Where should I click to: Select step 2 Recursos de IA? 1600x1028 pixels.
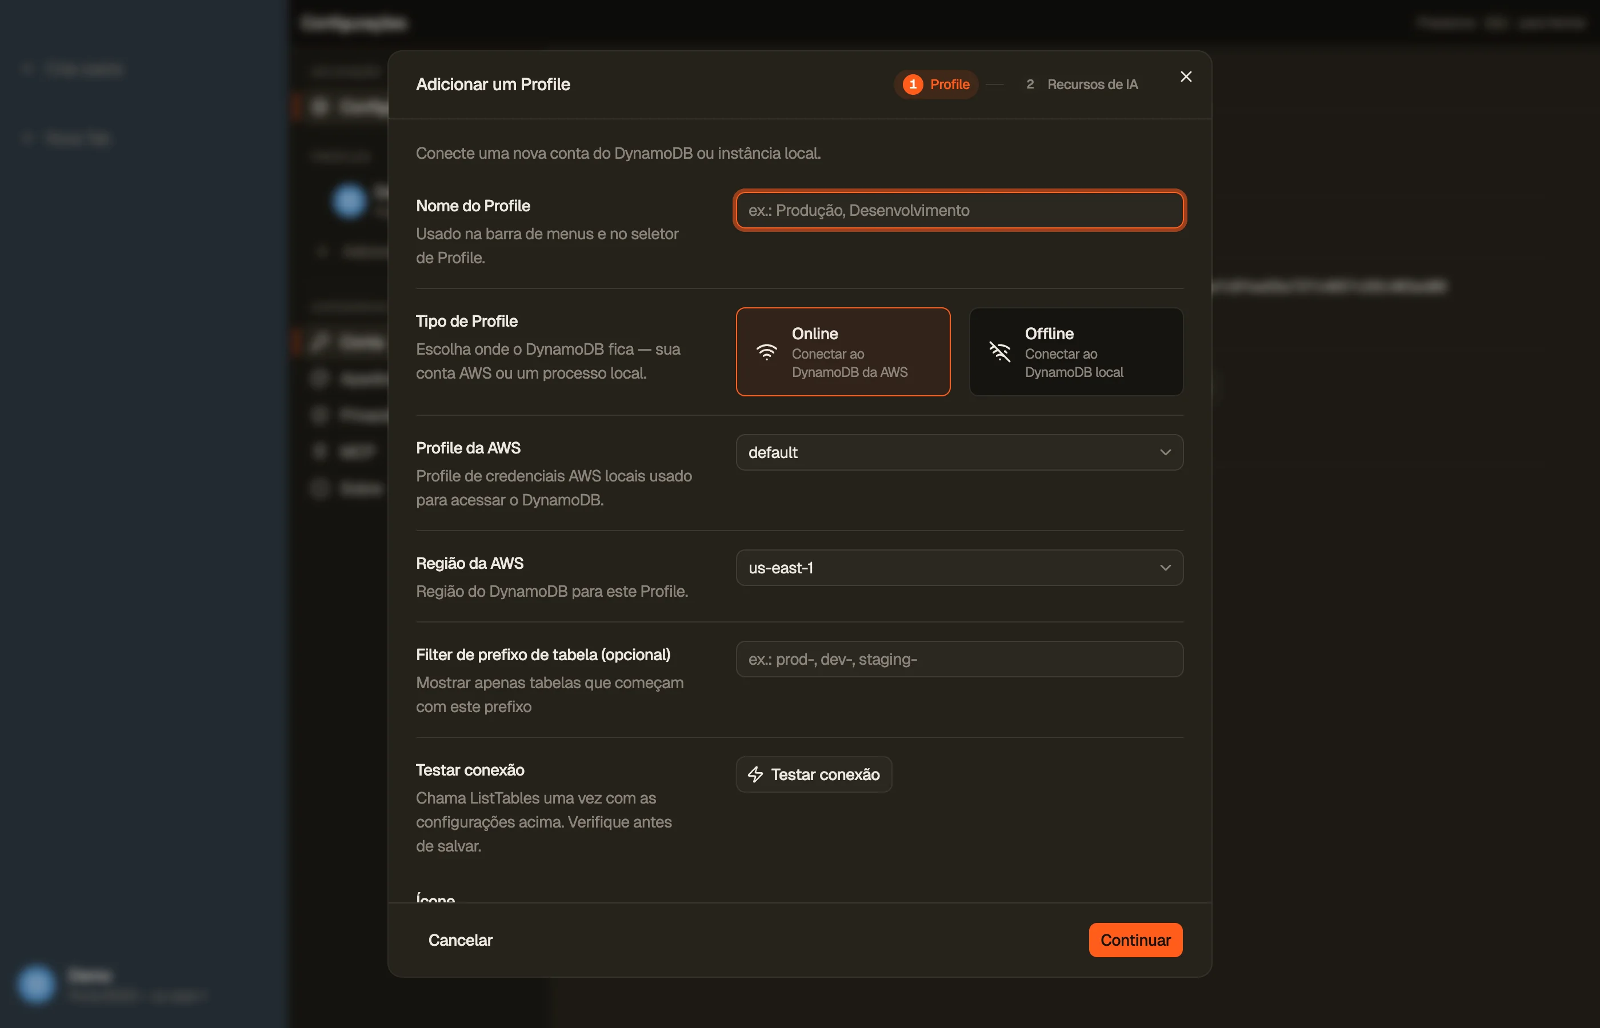coord(1081,85)
